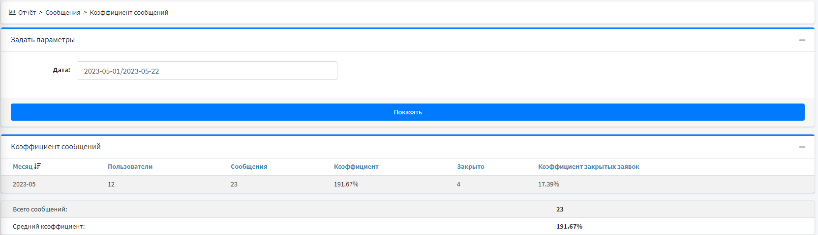Screen dimensions: 818x235
Task: Click the Месяц column header text
Action: coord(23,167)
